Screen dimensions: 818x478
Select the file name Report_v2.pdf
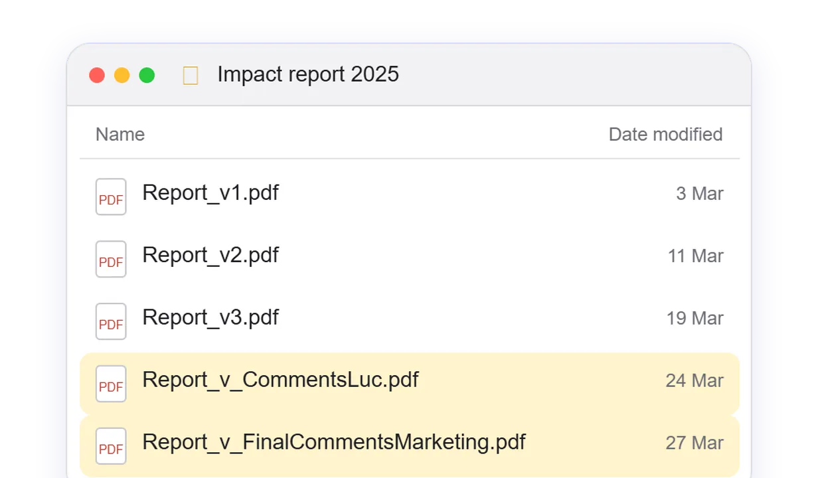(210, 256)
